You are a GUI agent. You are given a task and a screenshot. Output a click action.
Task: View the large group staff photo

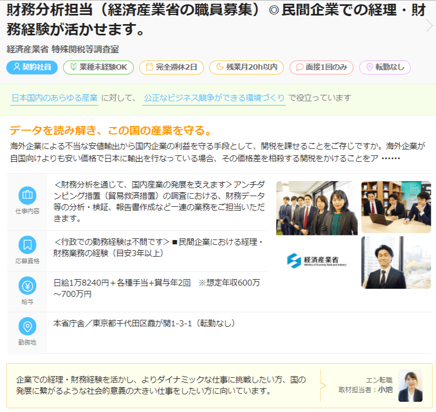[317, 208]
